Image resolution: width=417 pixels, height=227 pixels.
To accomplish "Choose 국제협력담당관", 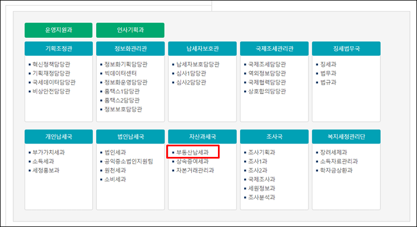I will [267, 82].
